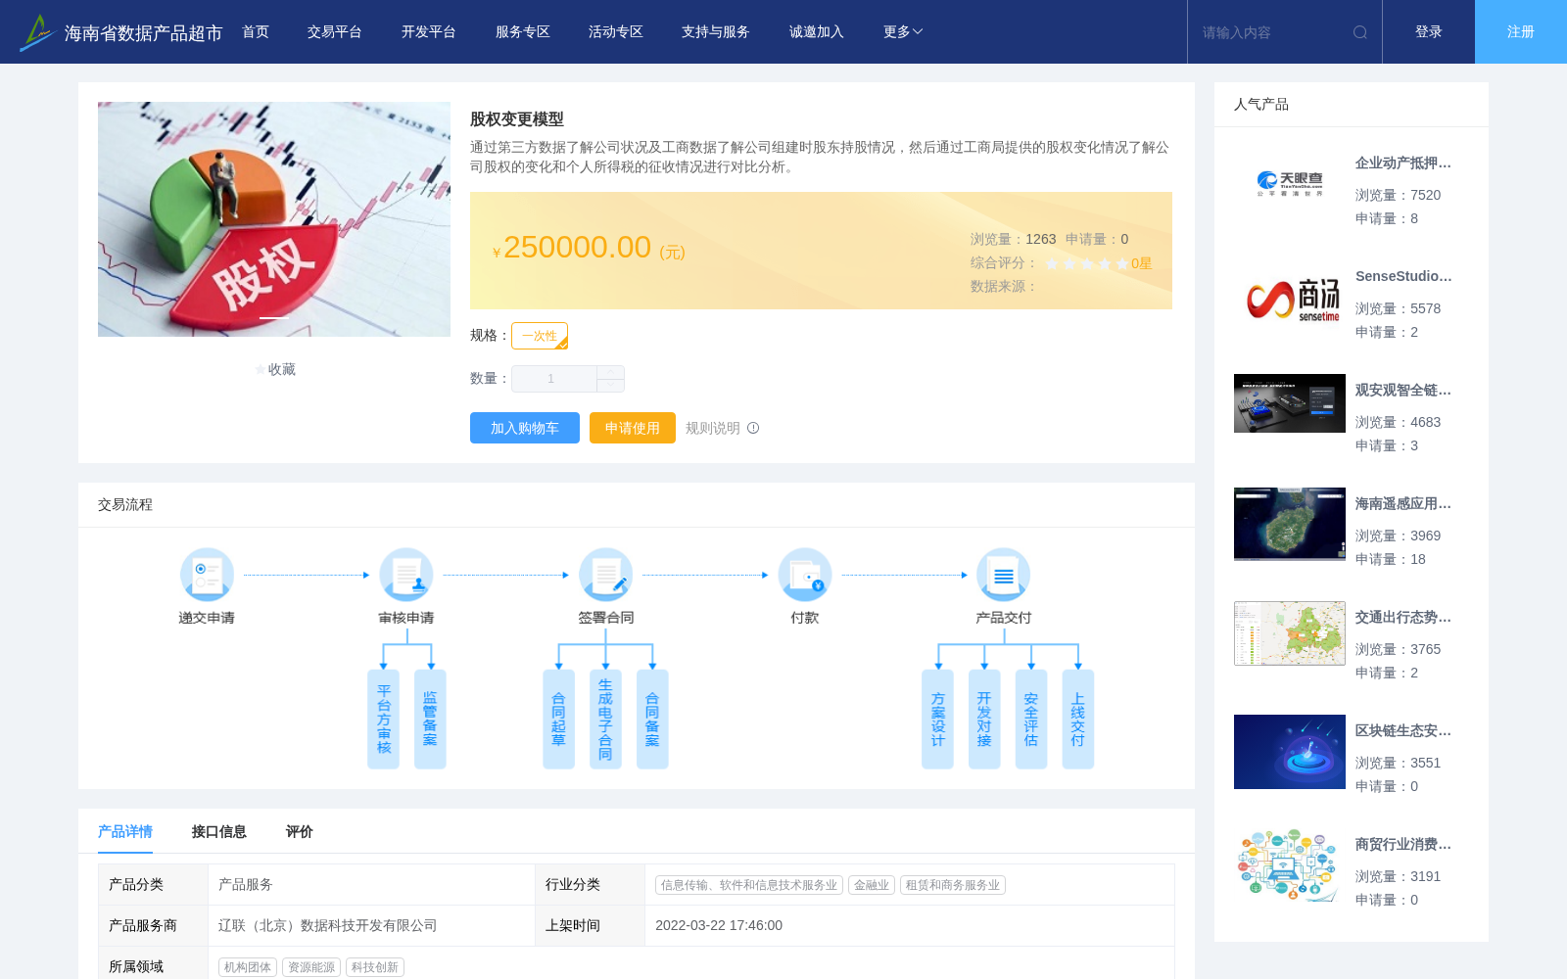Open the 商贸行业消费 product thumbnail
This screenshot has height=979, width=1567.
click(1290, 865)
